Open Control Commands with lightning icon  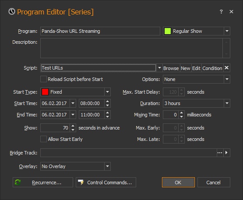pos(106,182)
